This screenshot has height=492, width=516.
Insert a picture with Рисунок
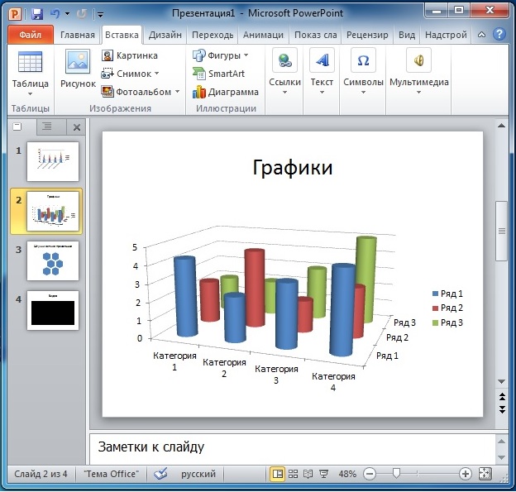click(x=78, y=69)
